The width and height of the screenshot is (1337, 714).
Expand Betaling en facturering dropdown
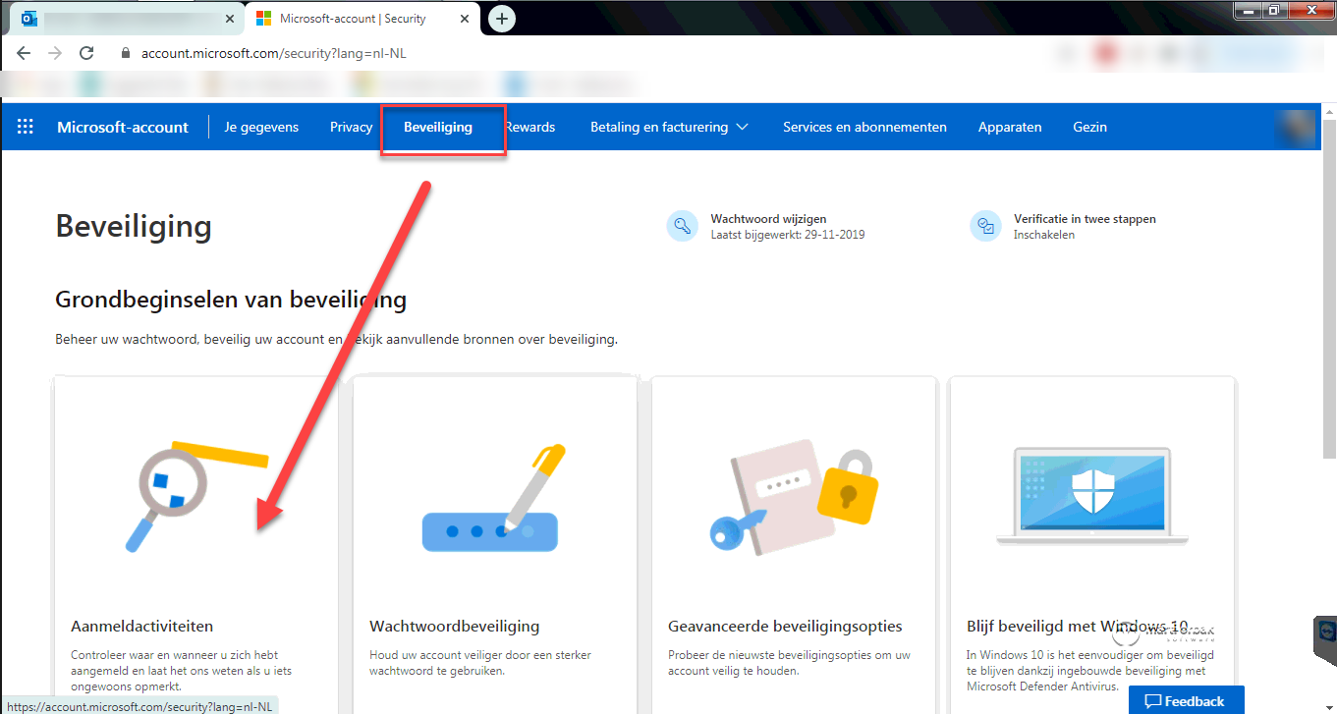click(x=669, y=127)
